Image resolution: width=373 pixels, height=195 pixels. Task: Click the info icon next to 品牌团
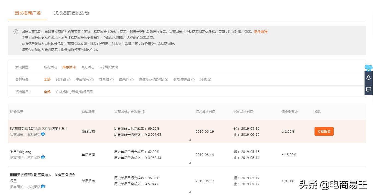point(68,79)
